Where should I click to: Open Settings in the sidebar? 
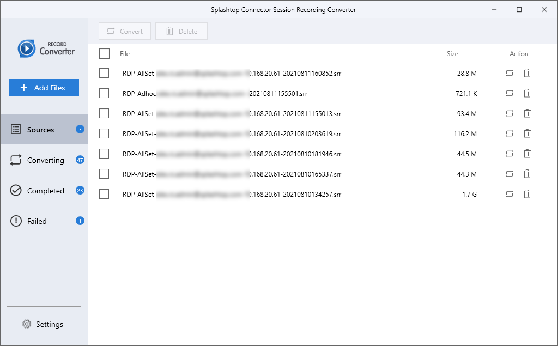(x=43, y=324)
